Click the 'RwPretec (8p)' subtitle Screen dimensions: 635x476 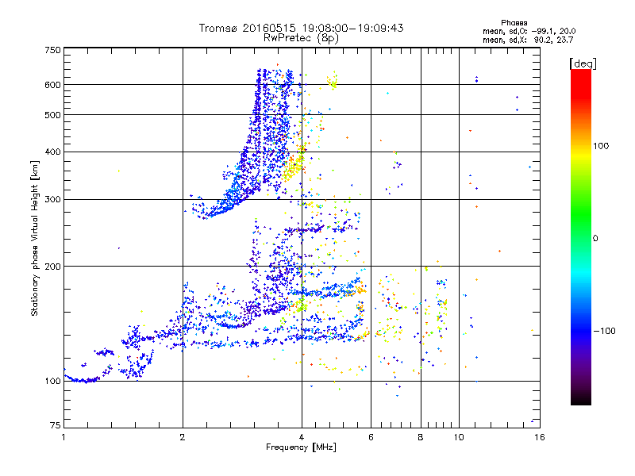click(301, 38)
